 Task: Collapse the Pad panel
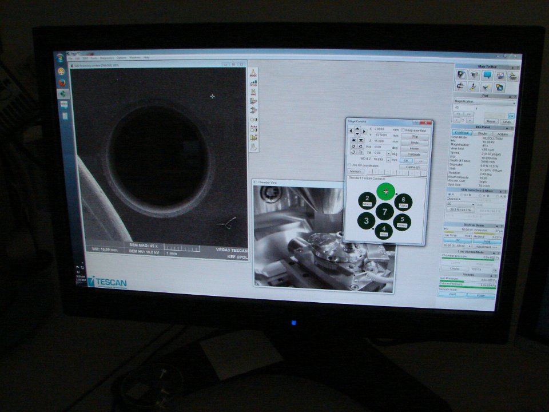tap(510, 97)
